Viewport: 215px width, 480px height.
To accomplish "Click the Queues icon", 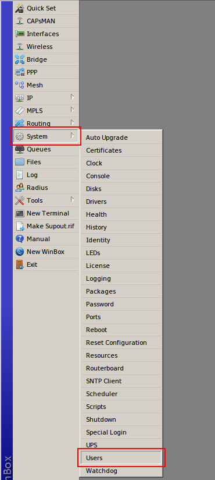I will click(x=20, y=149).
